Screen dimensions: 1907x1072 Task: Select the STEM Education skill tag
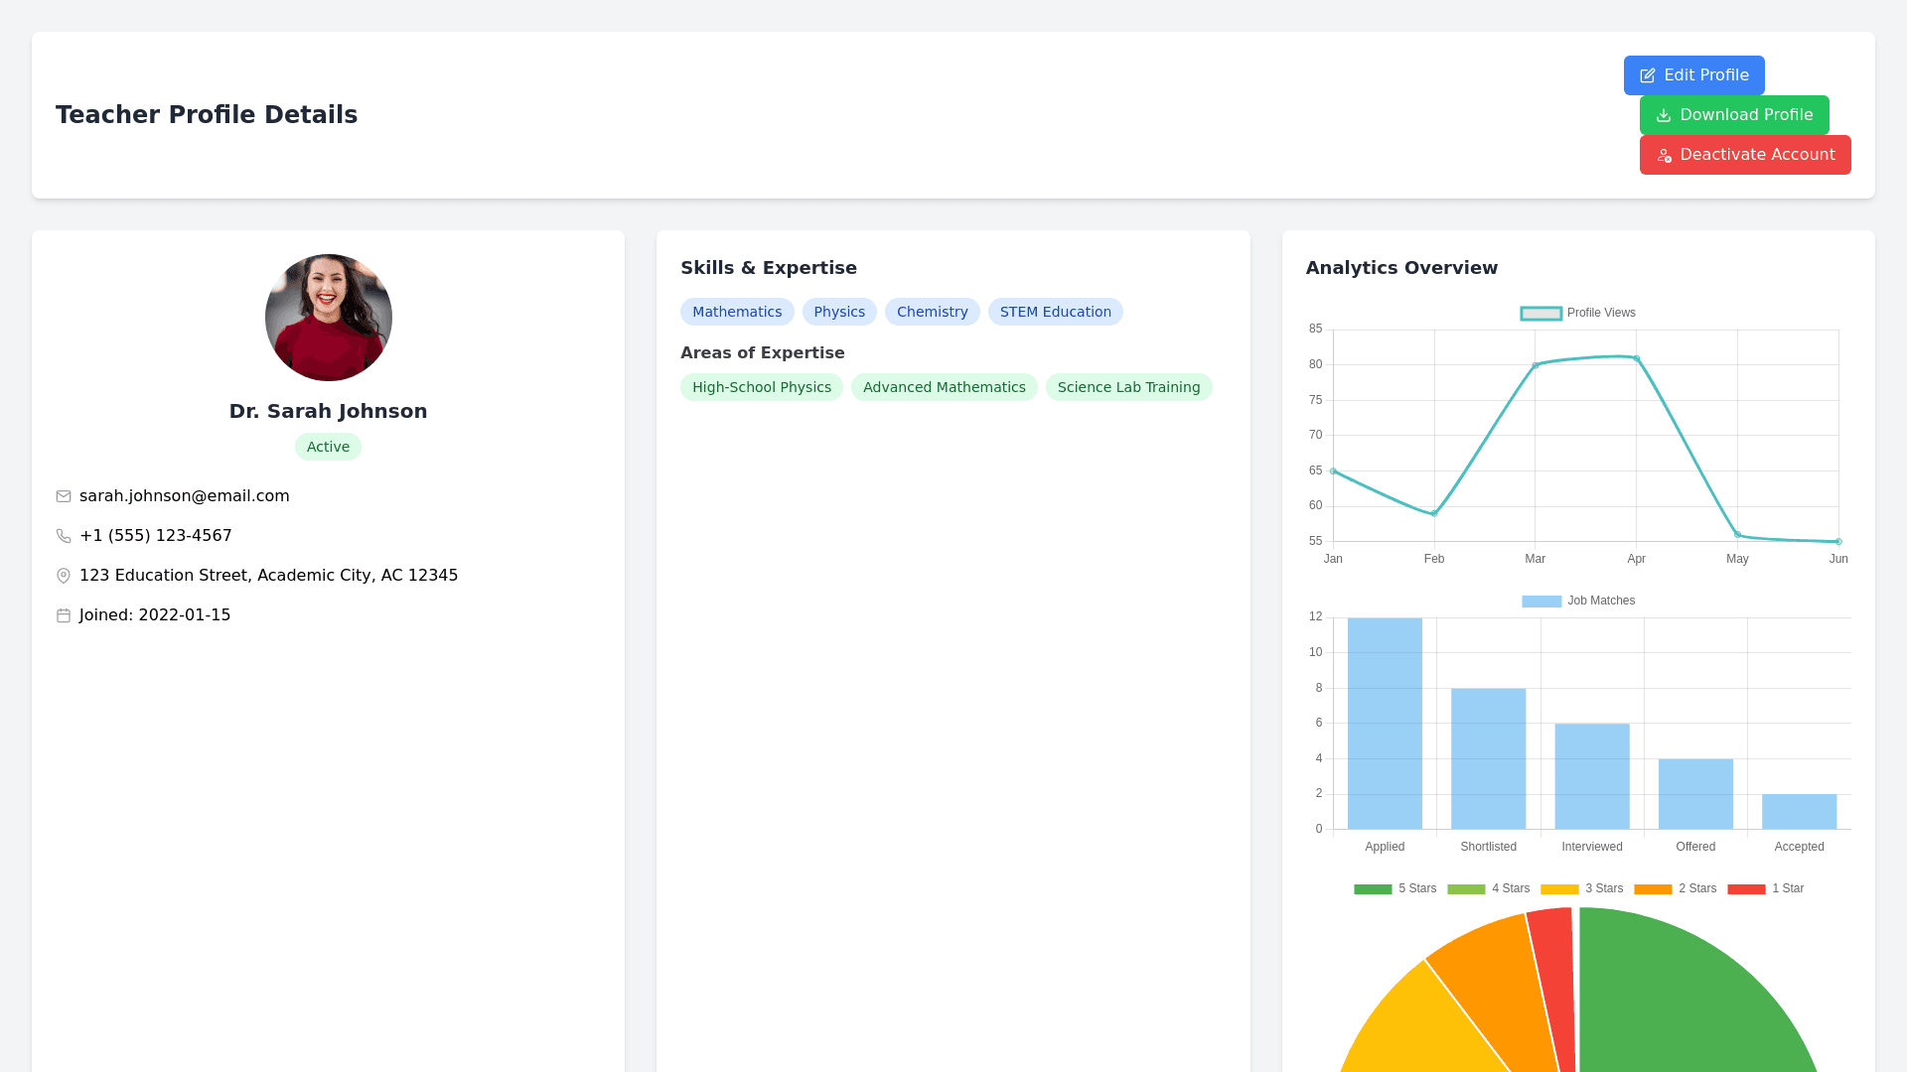coord(1055,312)
